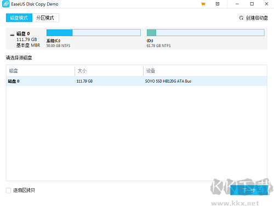Screen dimensions: 274x207
Task: Click the 下一步 next button
Action: click(249, 190)
